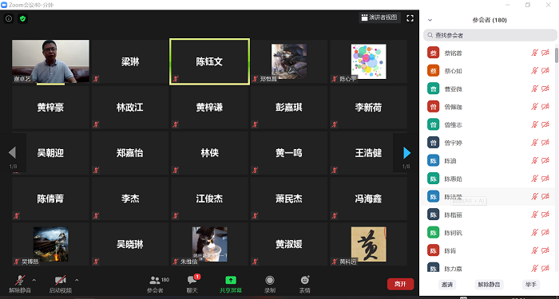559x299 pixels.
Task: Click the camera-off icon for 陈迪
Action: click(545, 160)
